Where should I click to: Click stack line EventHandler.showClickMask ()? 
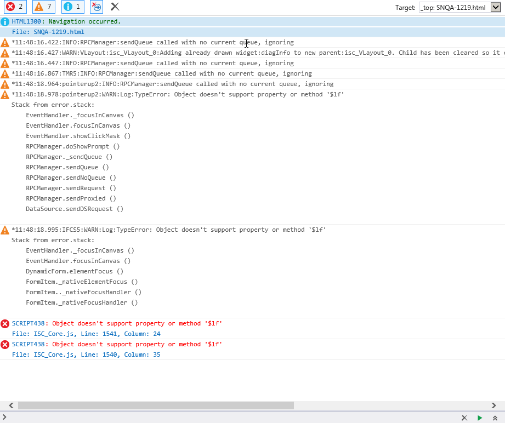(78, 136)
